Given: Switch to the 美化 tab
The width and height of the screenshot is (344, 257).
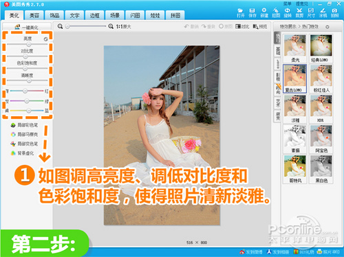Looking at the screenshot, I should click(x=14, y=15).
